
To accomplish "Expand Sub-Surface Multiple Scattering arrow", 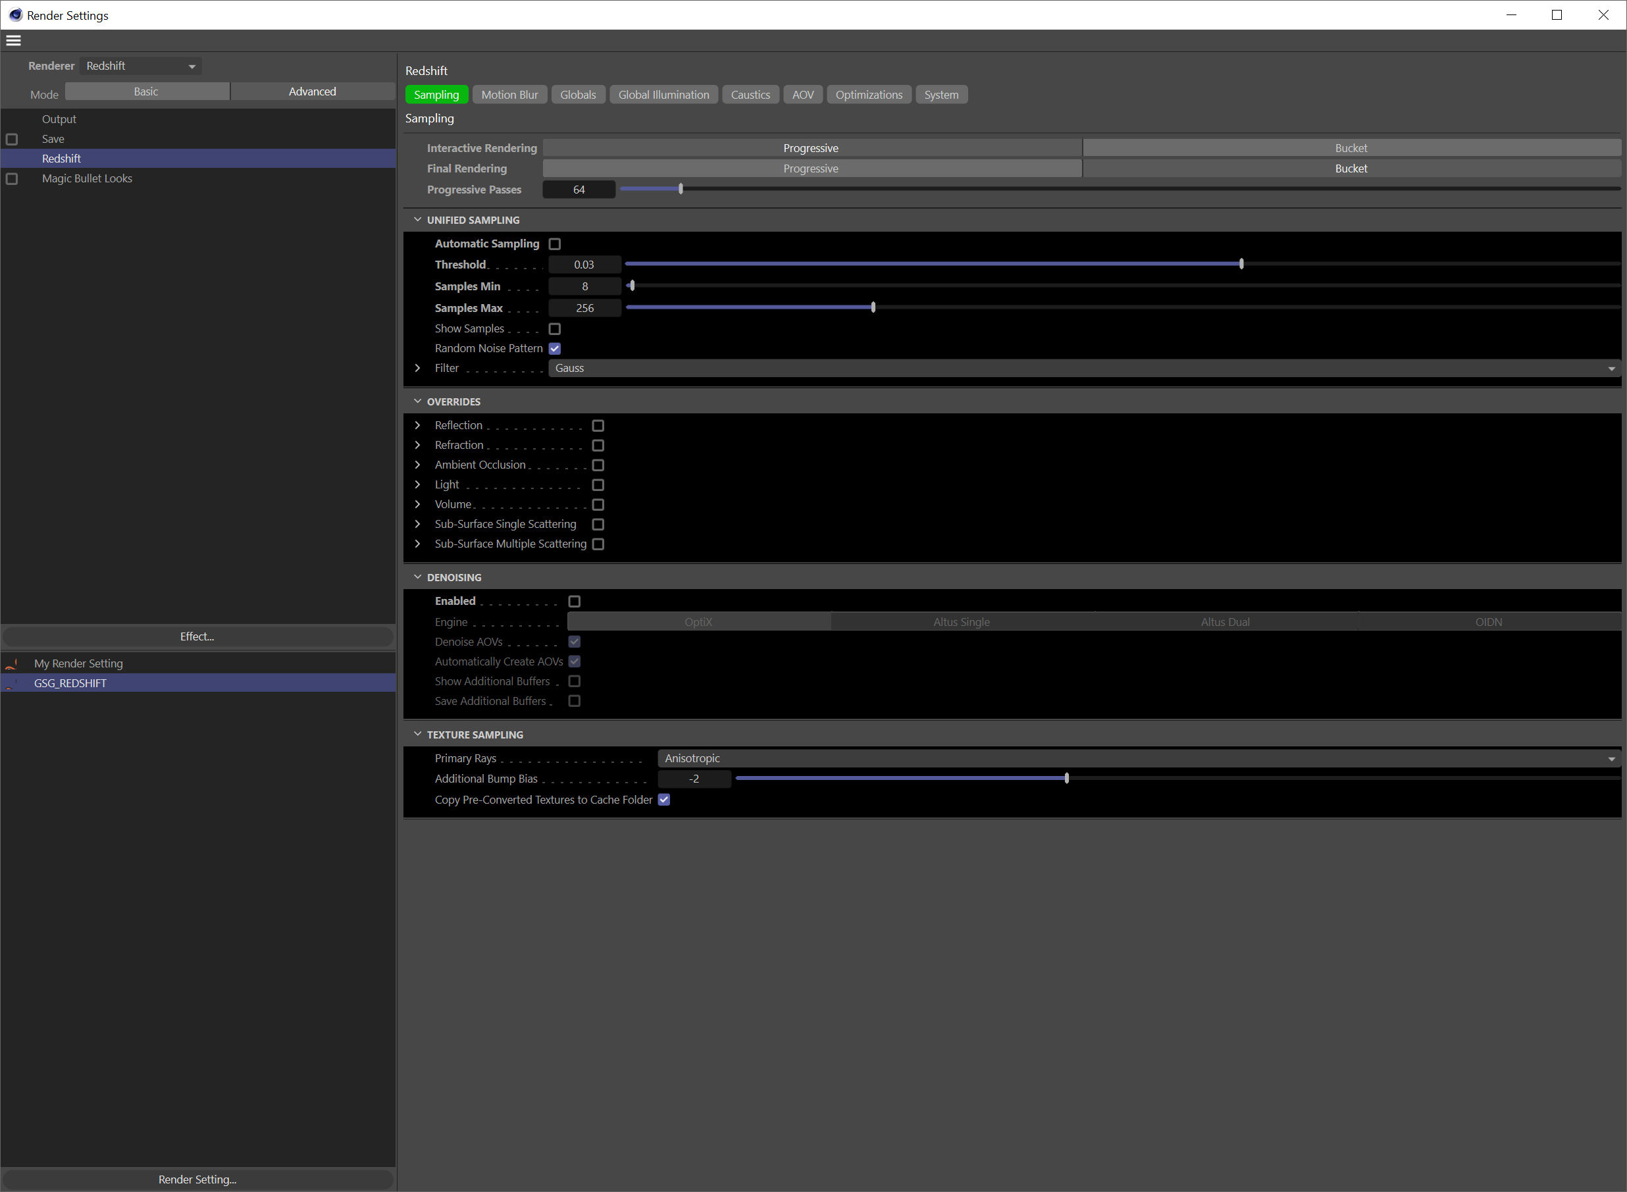I will pos(418,544).
